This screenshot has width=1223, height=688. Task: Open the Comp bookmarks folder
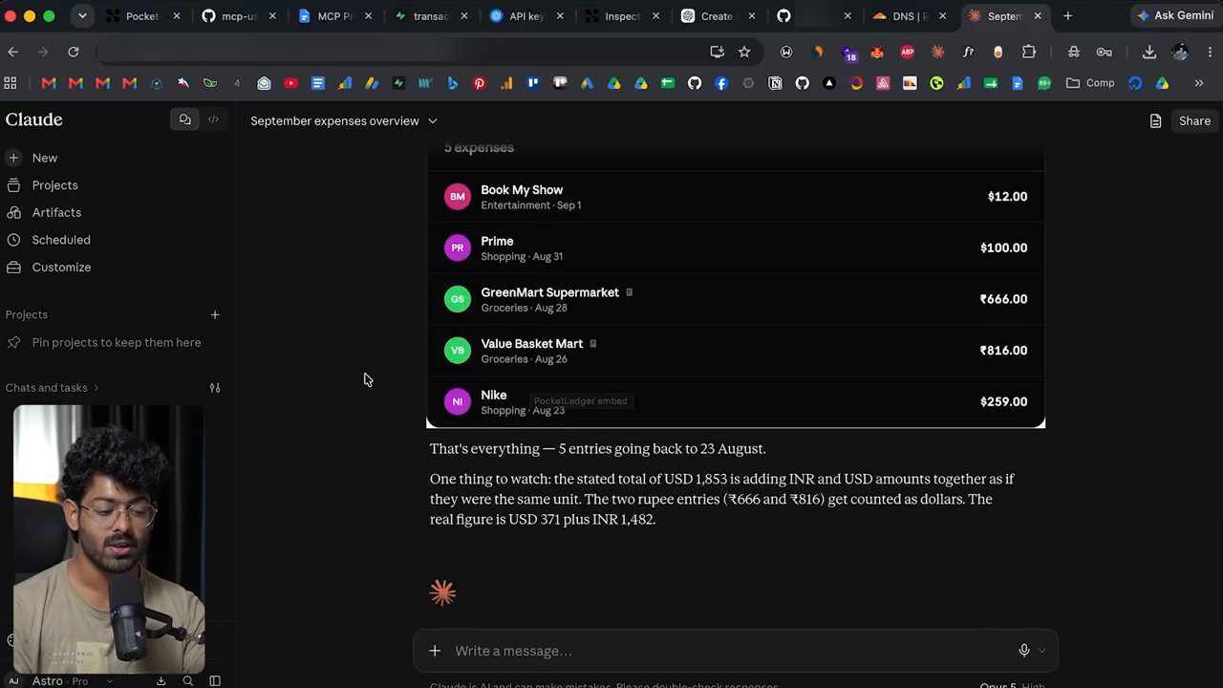tap(1091, 83)
